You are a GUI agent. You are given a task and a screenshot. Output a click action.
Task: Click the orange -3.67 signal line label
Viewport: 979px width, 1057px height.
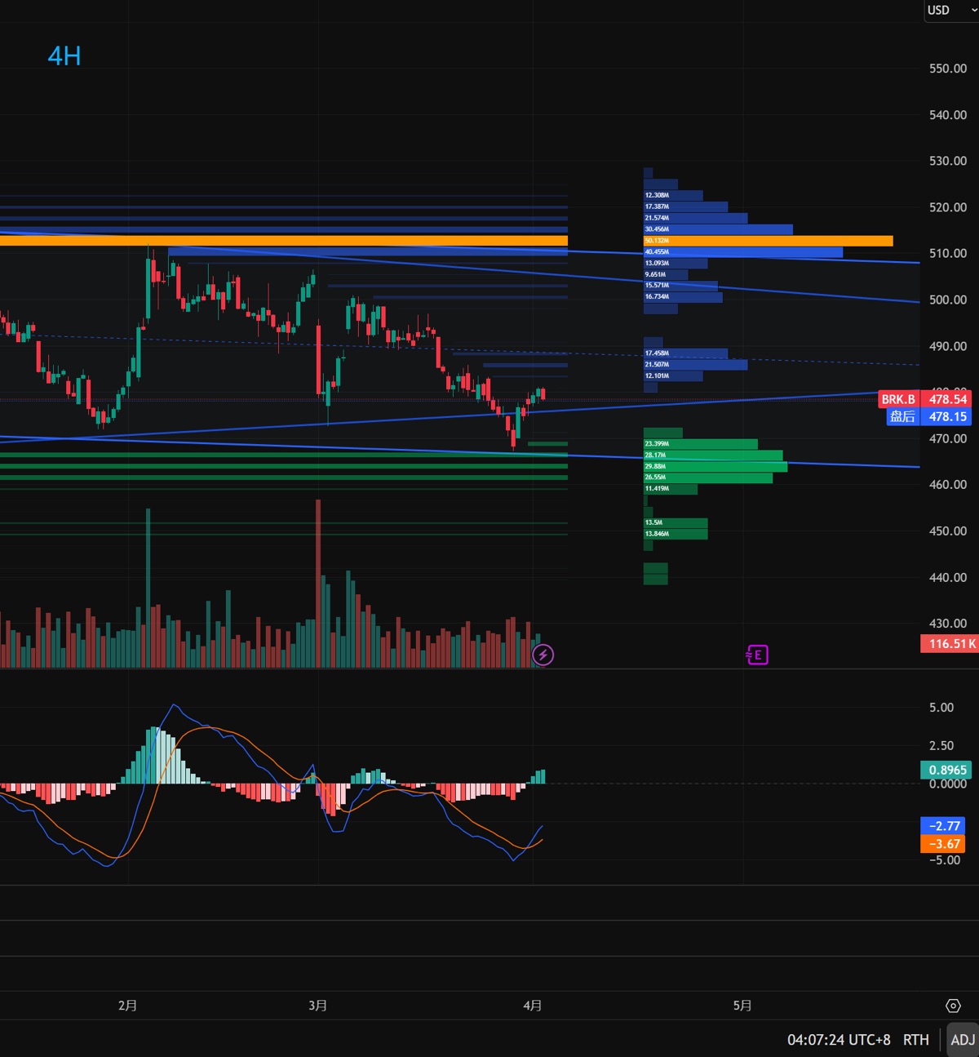(943, 844)
